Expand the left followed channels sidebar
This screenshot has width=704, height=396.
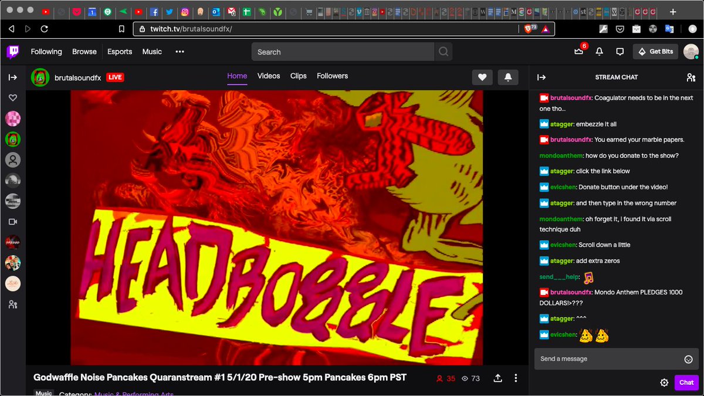(x=12, y=77)
